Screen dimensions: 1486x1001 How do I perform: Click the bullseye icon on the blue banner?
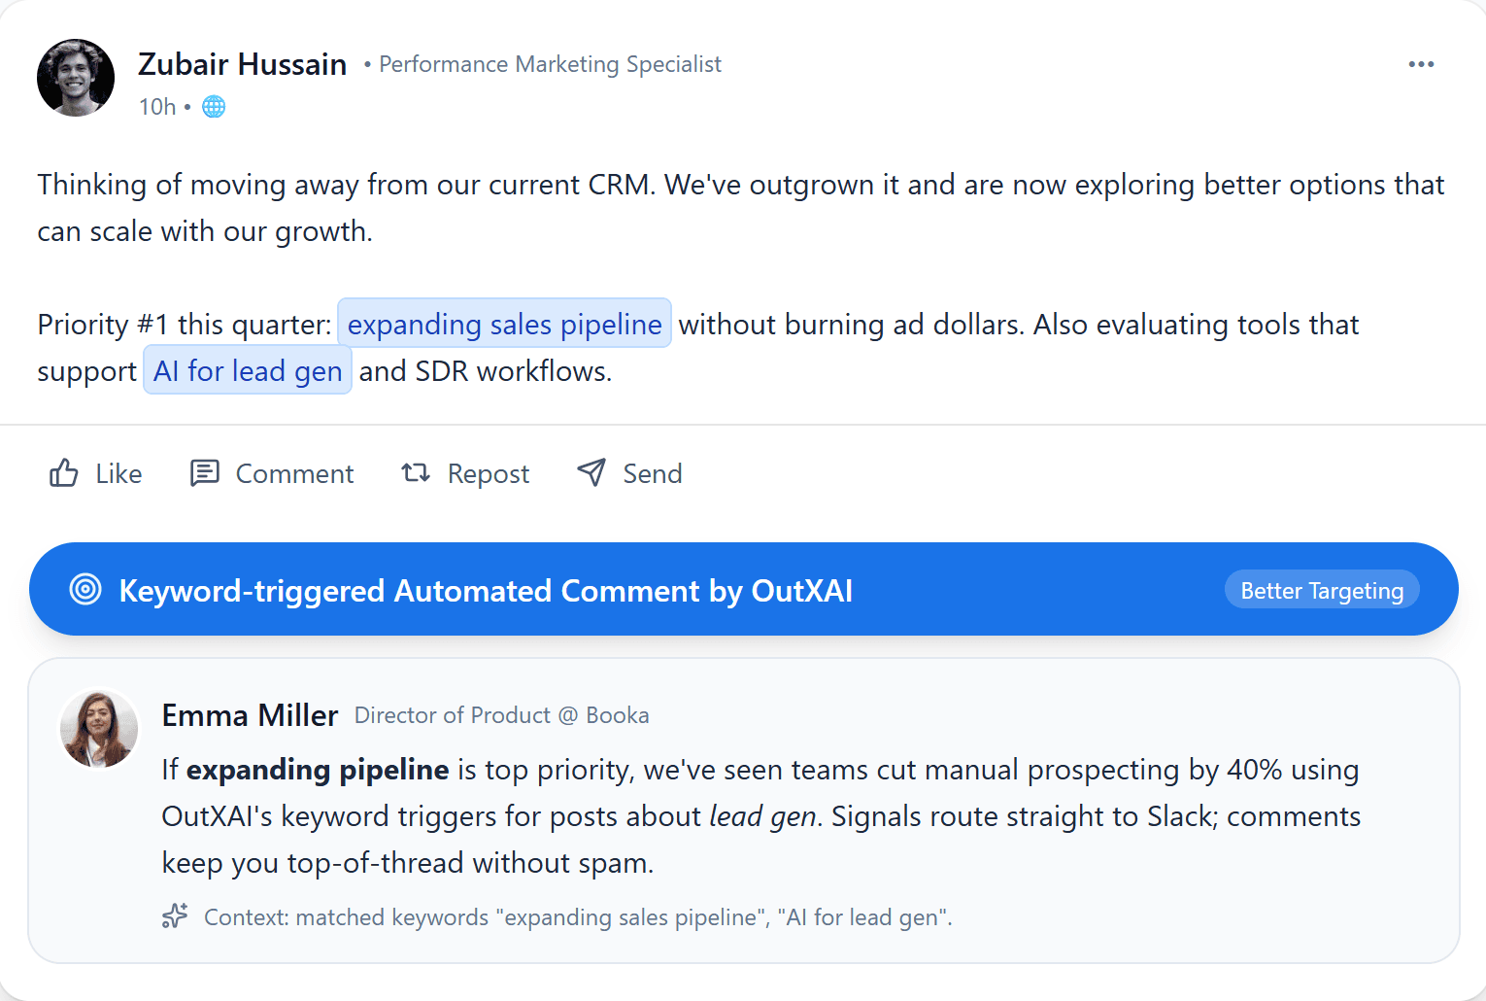[85, 589]
